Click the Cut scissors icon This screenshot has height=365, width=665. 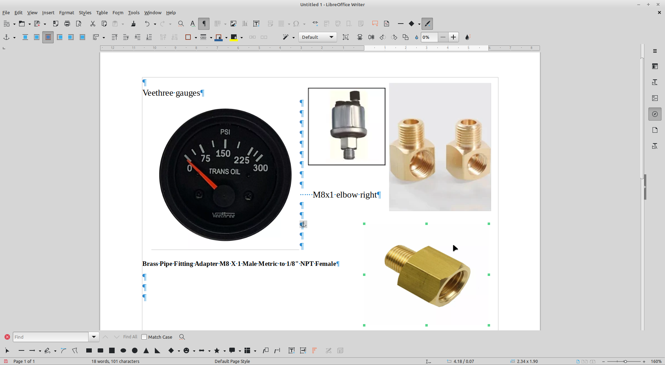point(92,24)
